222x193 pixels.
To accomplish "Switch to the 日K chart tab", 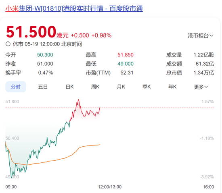I will click(70, 87).
